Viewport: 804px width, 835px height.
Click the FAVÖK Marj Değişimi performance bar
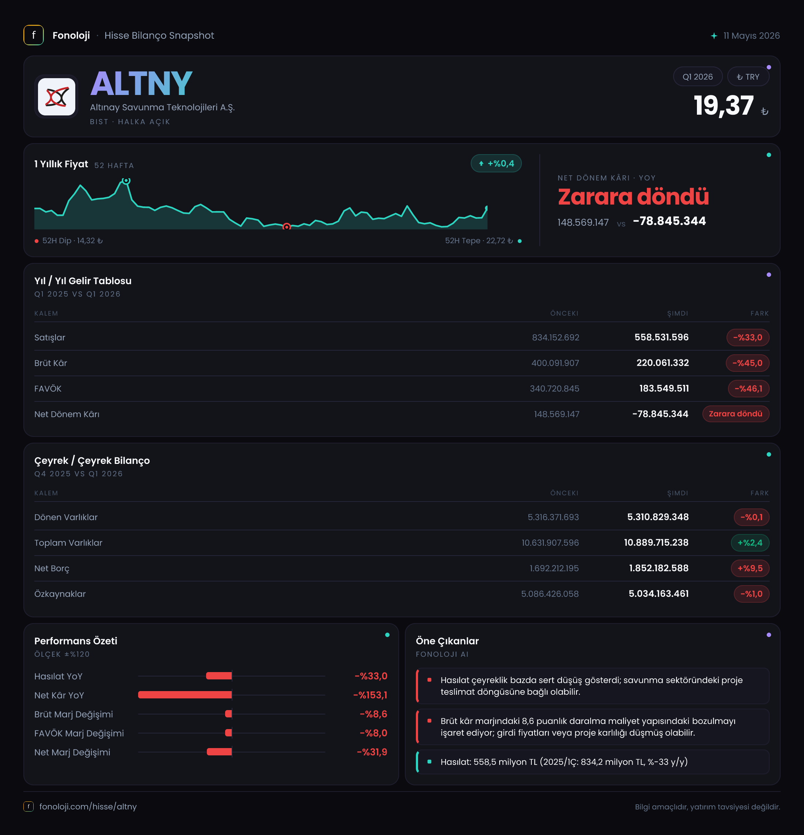(228, 733)
